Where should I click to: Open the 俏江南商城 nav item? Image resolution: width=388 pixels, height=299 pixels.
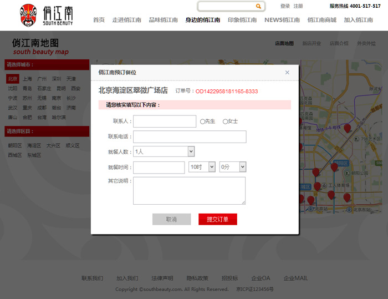321,20
